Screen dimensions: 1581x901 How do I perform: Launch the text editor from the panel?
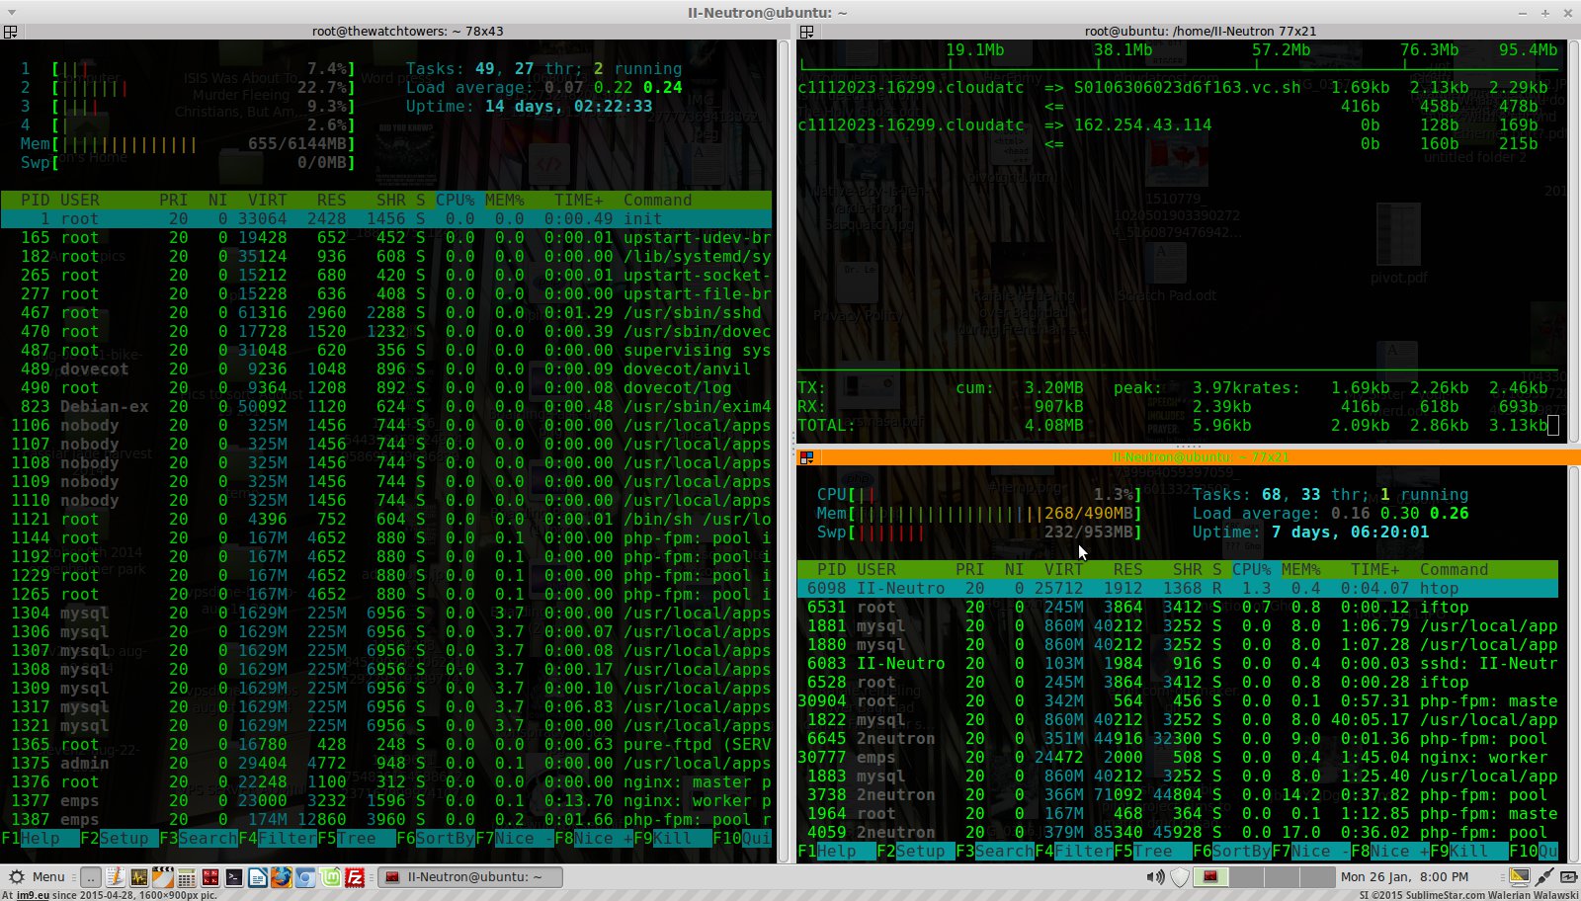115,877
